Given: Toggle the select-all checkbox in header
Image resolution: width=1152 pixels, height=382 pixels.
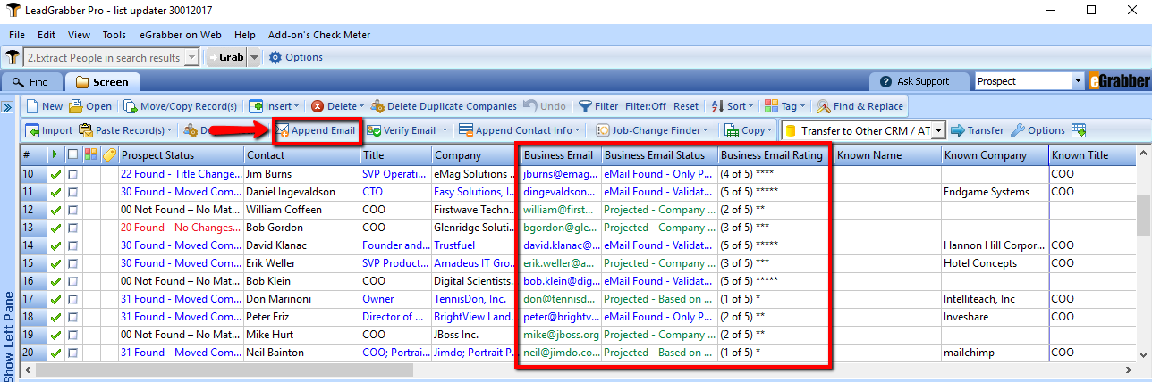Looking at the screenshot, I should [72, 155].
